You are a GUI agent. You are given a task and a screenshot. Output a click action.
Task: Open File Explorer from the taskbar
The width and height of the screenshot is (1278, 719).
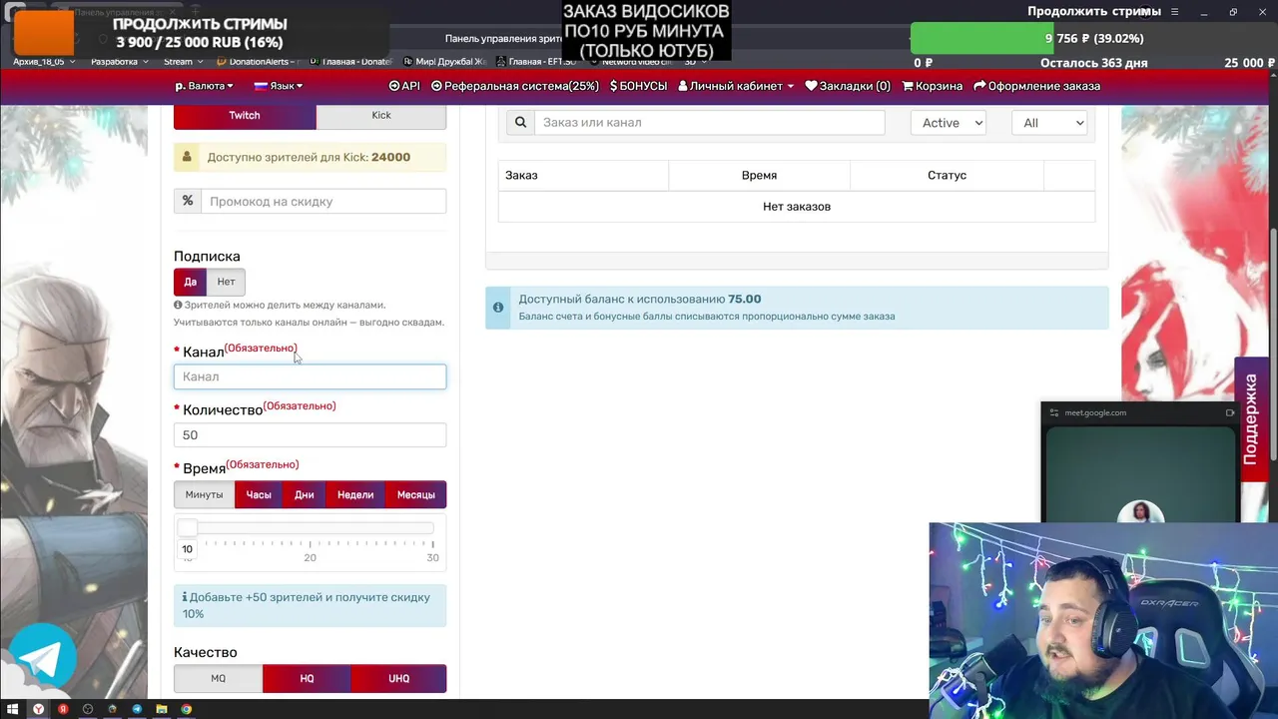click(162, 709)
